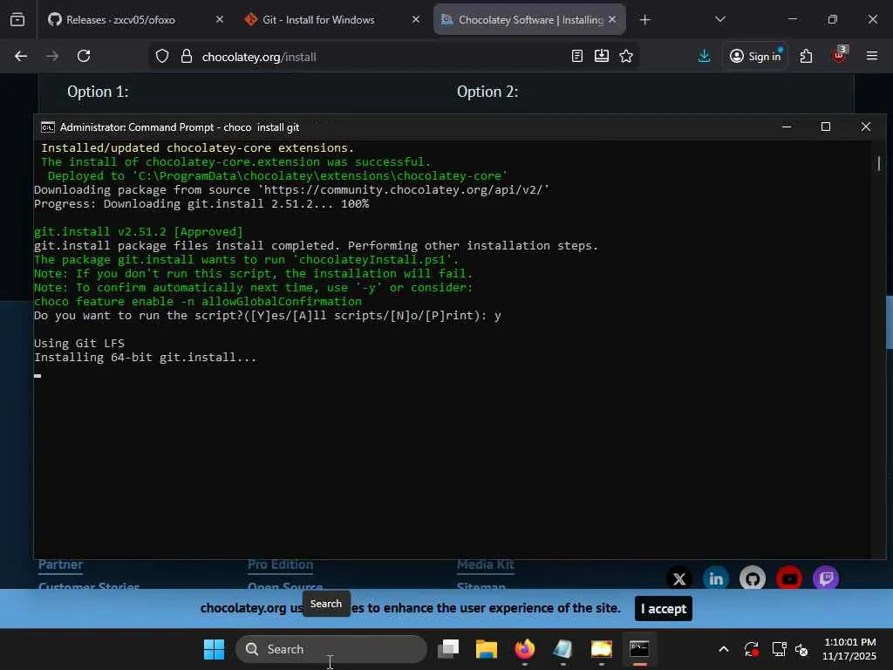This screenshot has width=893, height=670.
Task: Minimize the Command Prompt window
Action: tap(787, 126)
